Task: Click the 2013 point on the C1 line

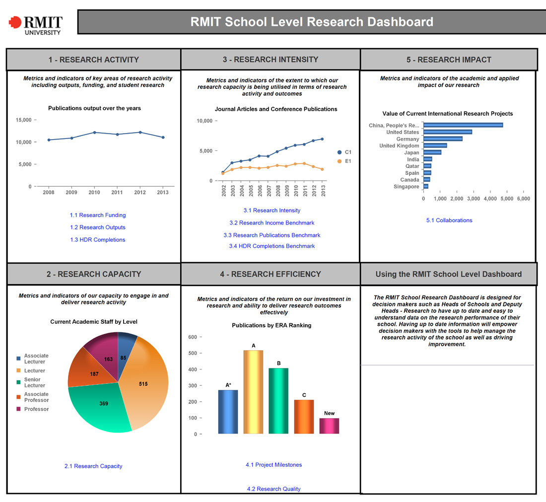Action: (322, 139)
